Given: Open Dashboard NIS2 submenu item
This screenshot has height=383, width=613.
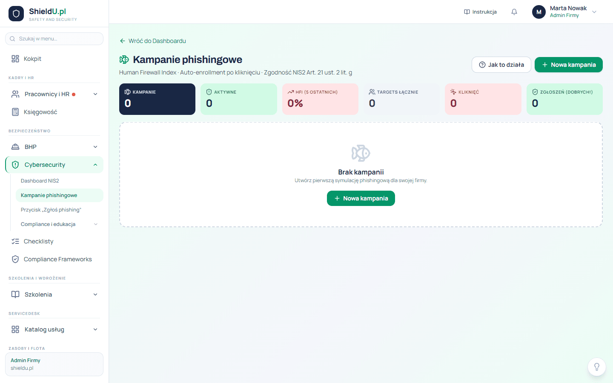Looking at the screenshot, I should [x=59, y=181].
